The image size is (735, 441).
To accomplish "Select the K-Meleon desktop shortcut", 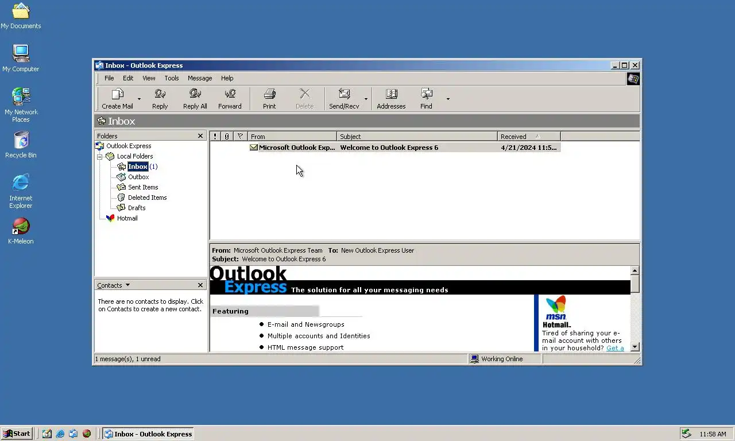I will pos(21,231).
